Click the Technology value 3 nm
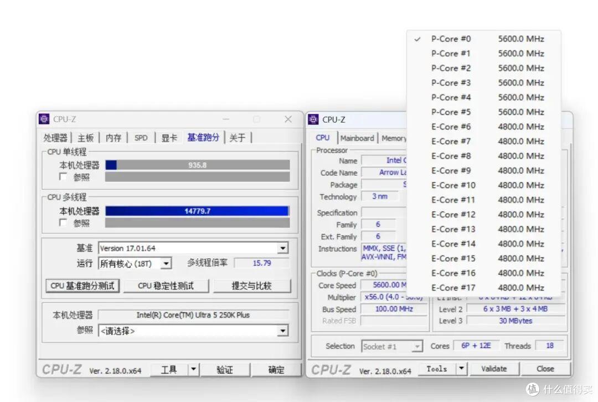 click(380, 196)
